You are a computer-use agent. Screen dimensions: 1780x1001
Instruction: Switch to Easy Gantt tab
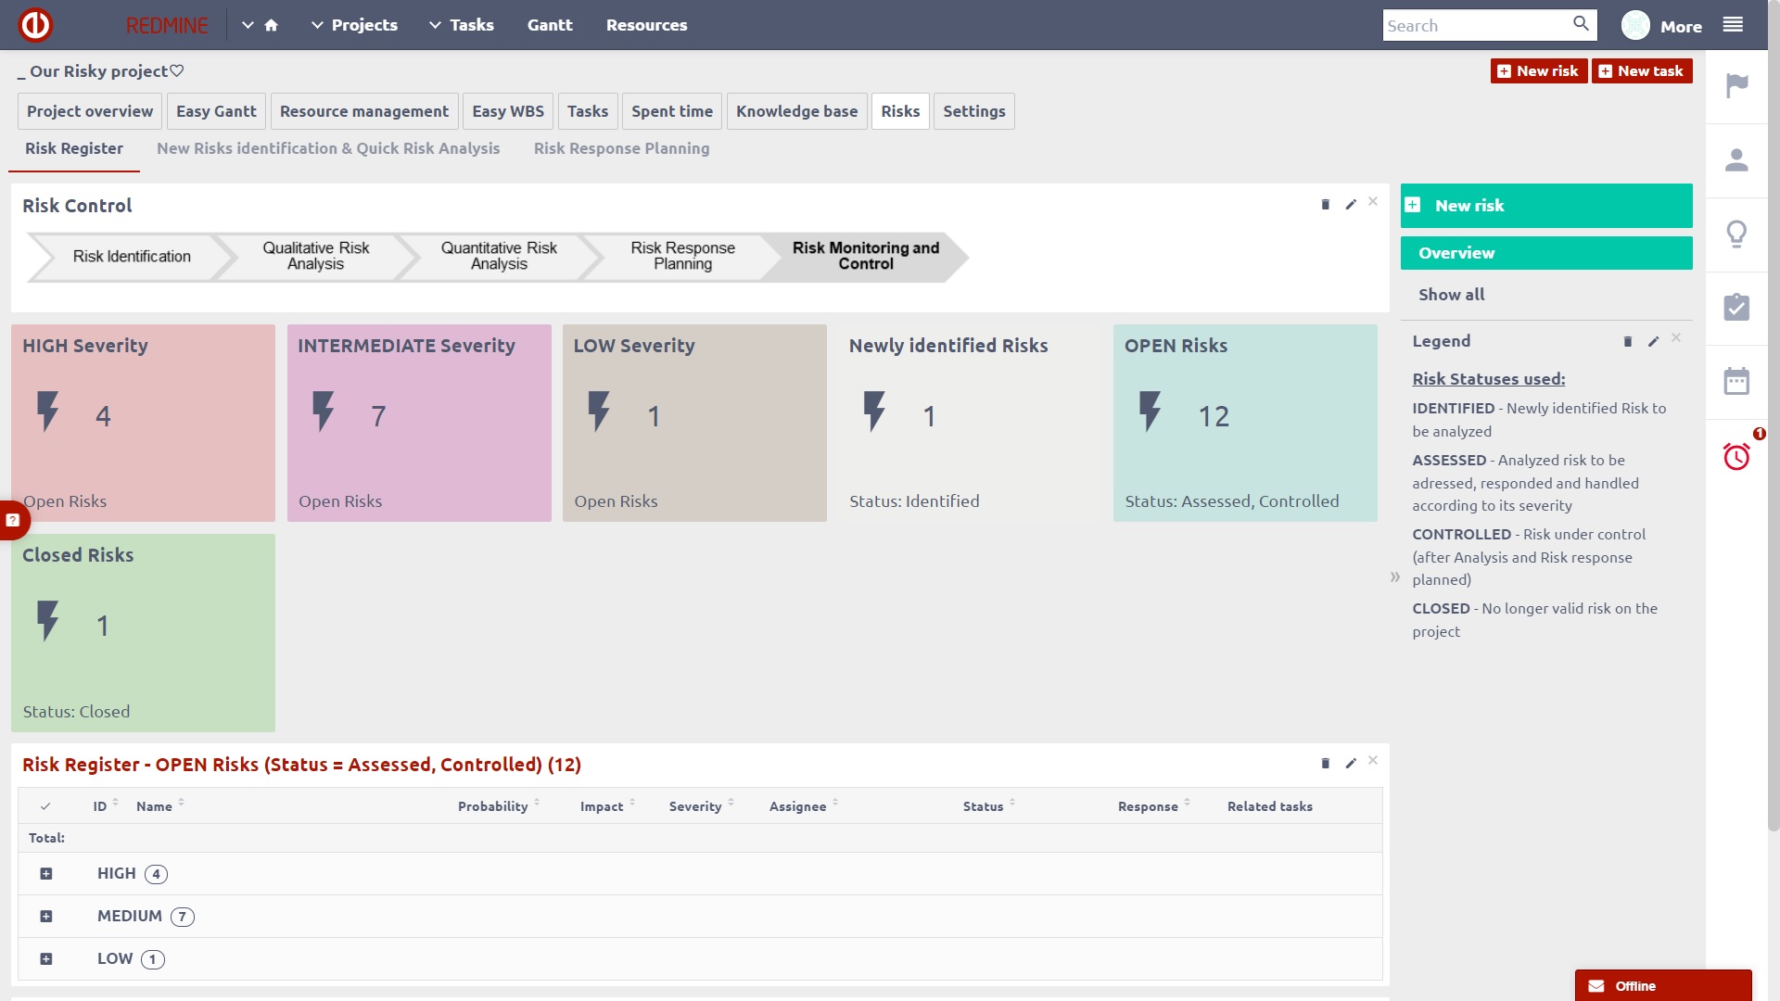click(x=216, y=111)
